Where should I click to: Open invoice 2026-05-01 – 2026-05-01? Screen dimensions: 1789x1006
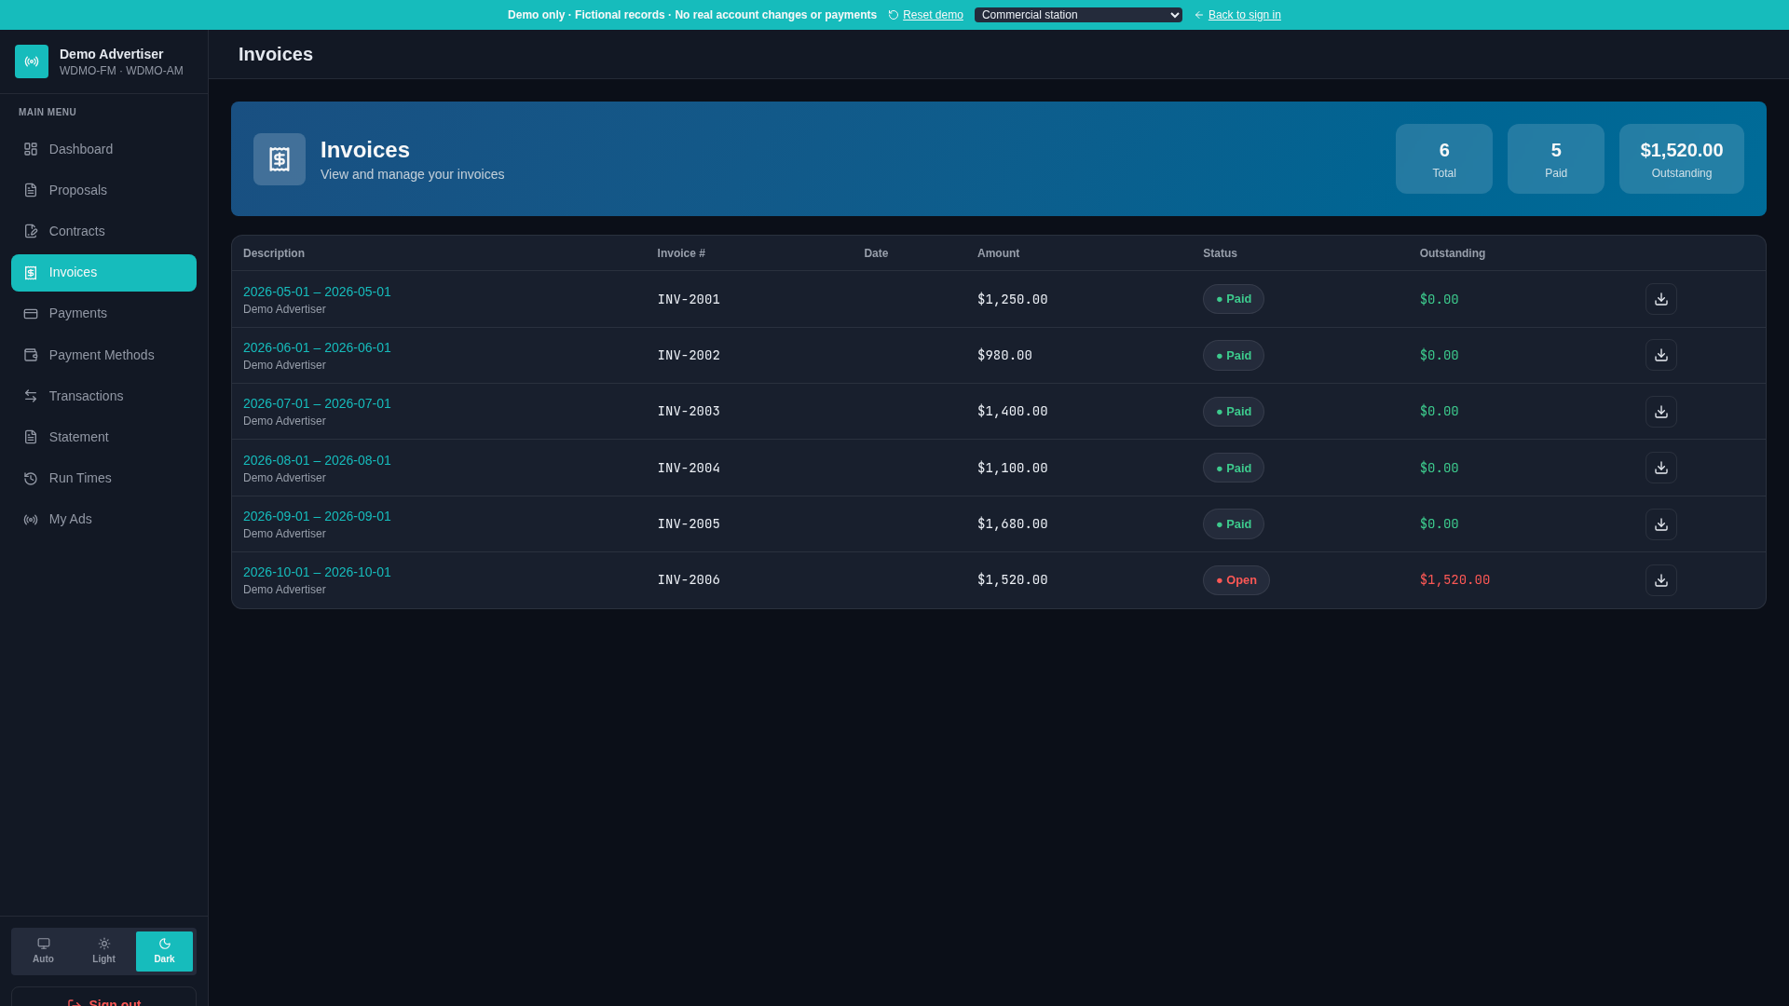(x=317, y=292)
